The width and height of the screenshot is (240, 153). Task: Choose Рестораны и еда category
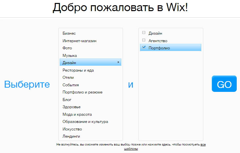[90, 70]
